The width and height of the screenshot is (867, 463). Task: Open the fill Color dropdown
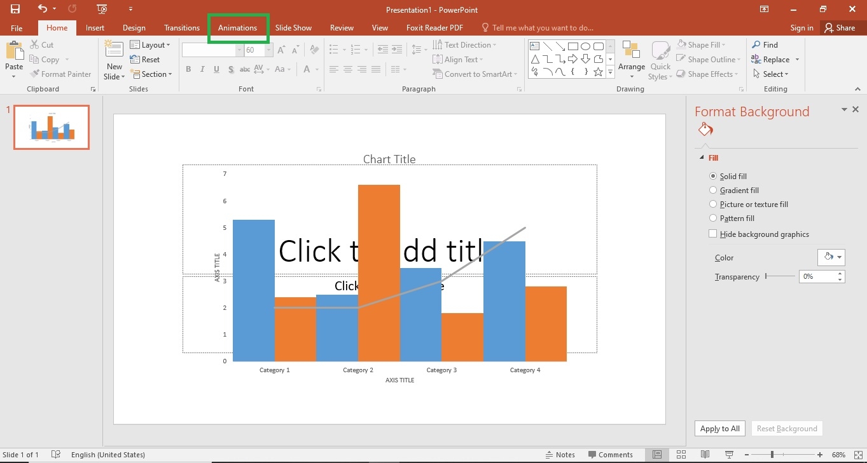[x=831, y=257]
